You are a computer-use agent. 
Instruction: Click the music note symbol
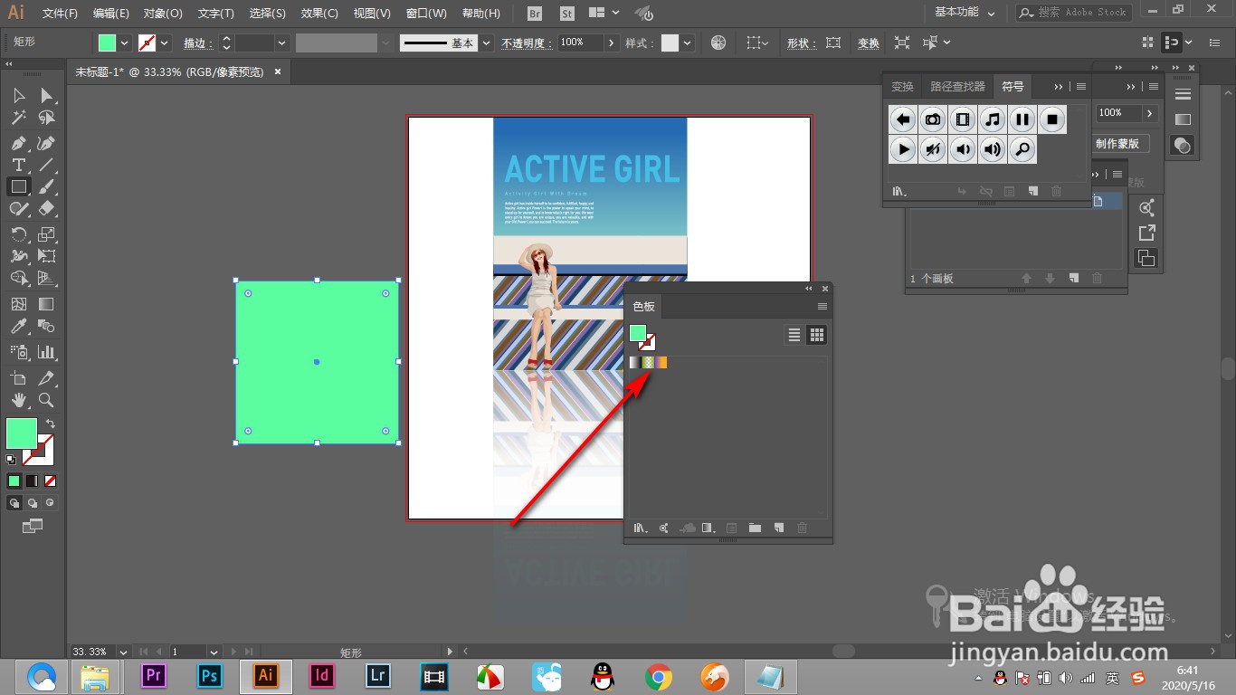click(x=993, y=119)
